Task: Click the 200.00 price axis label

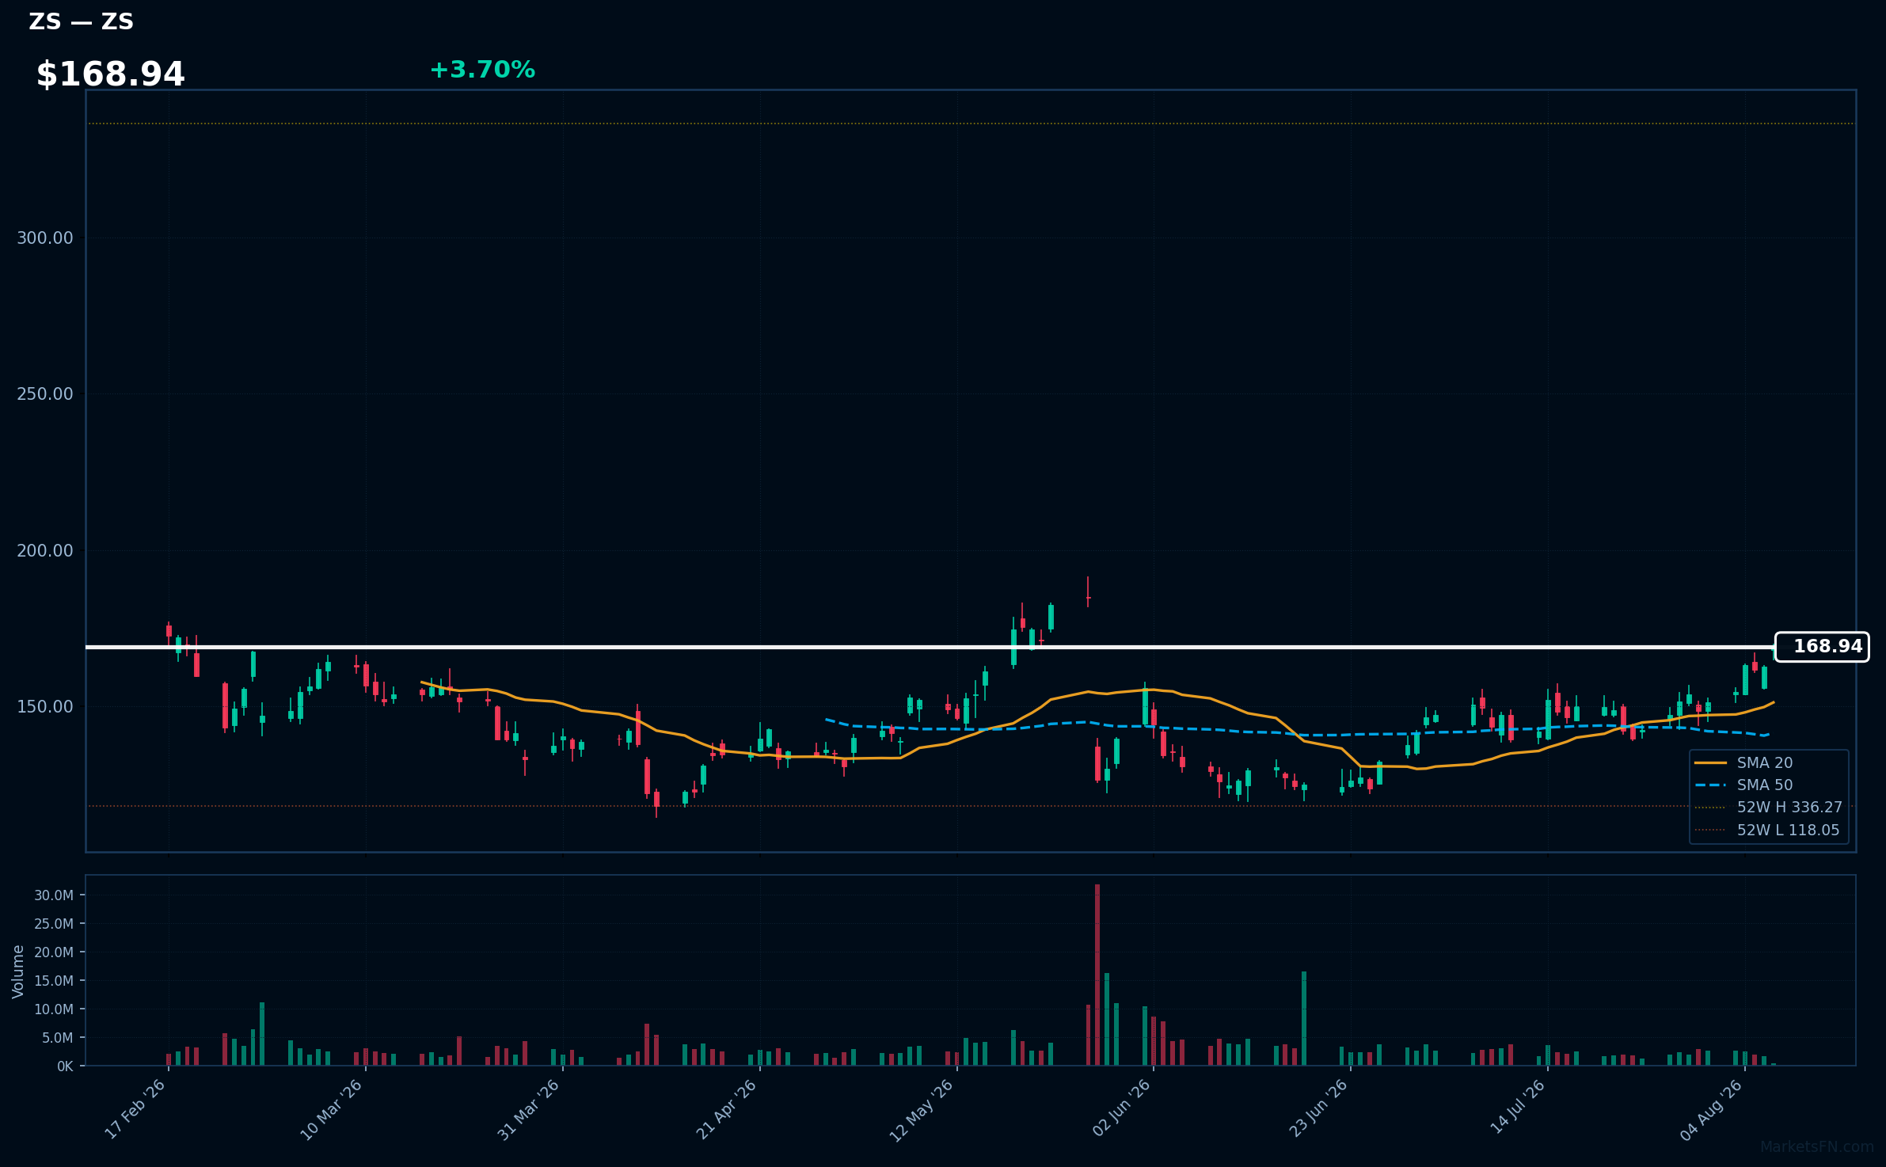Action: pyautogui.click(x=45, y=550)
